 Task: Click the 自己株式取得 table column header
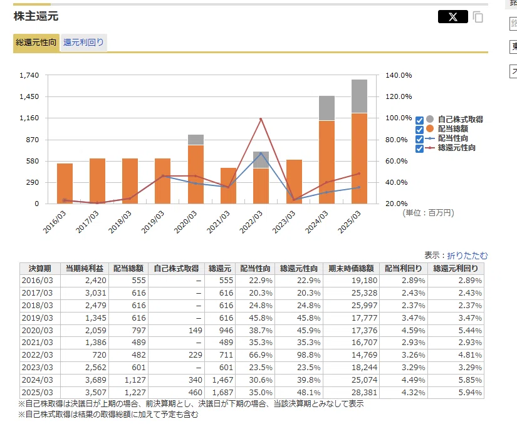coord(176,269)
